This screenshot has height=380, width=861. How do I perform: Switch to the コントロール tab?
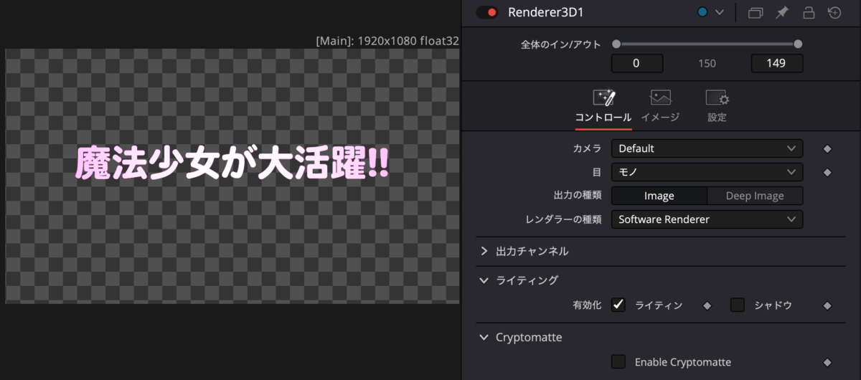603,118
